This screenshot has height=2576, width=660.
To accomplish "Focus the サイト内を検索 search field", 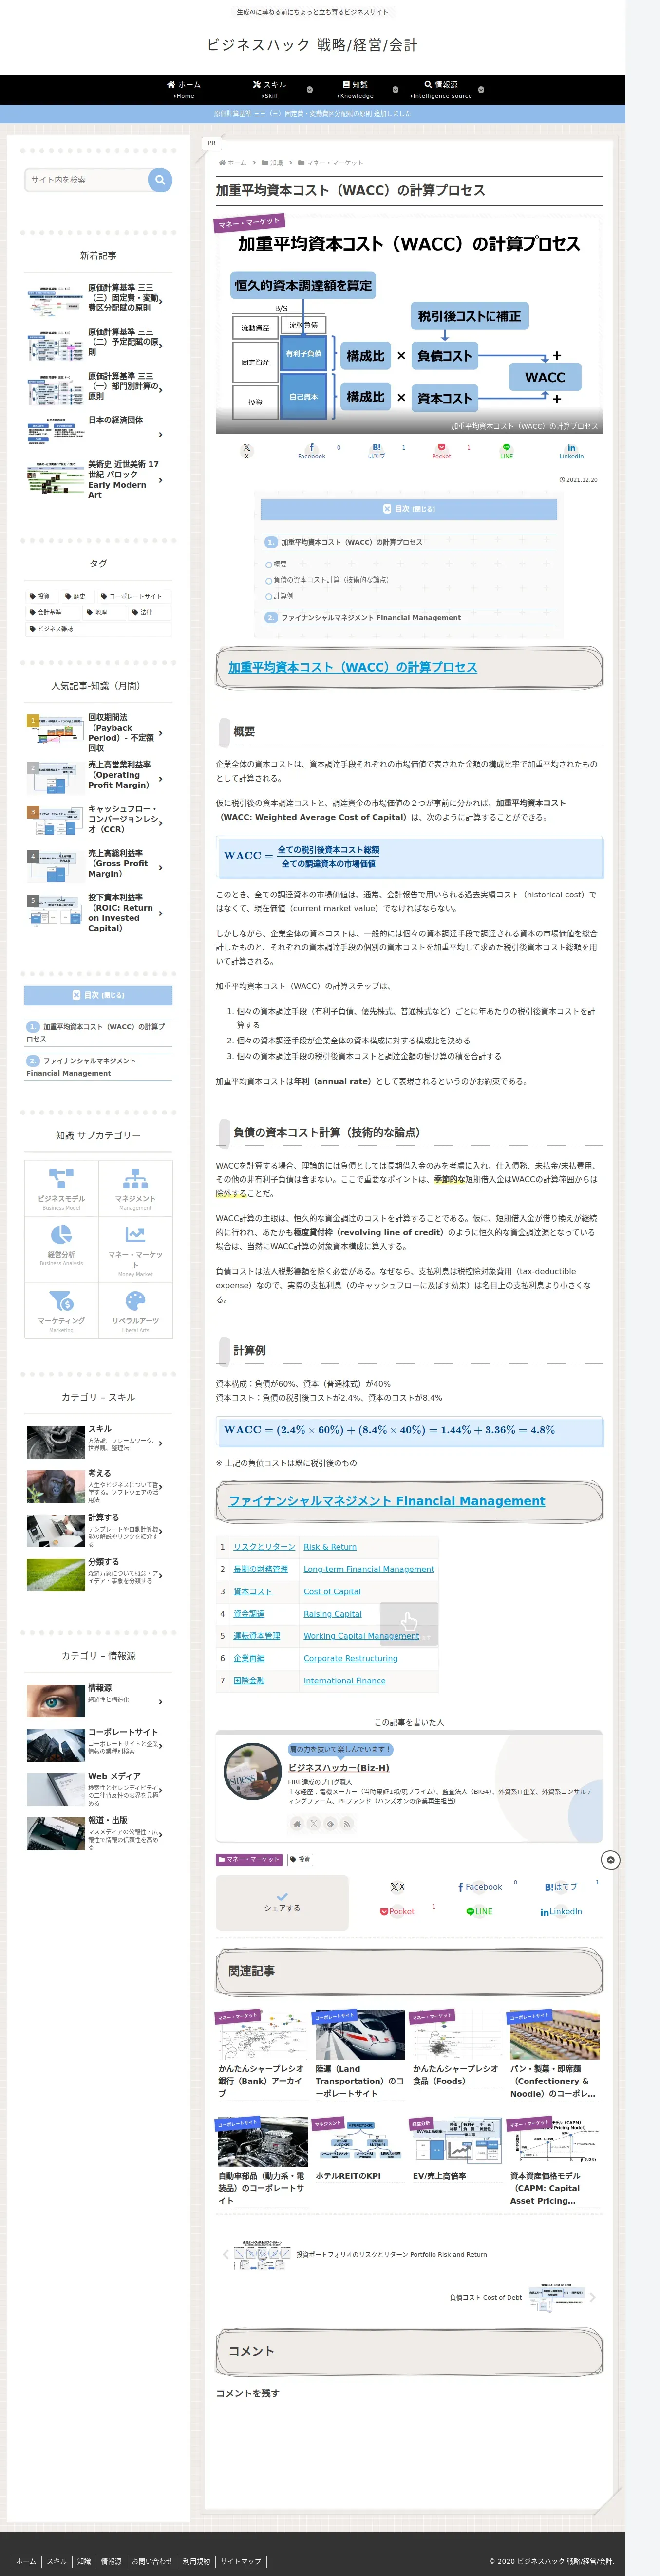I will [x=87, y=180].
